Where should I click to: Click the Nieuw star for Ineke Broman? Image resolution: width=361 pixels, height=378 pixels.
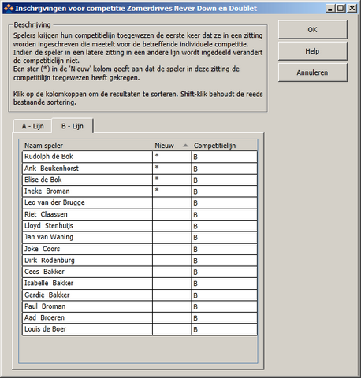tap(157, 190)
